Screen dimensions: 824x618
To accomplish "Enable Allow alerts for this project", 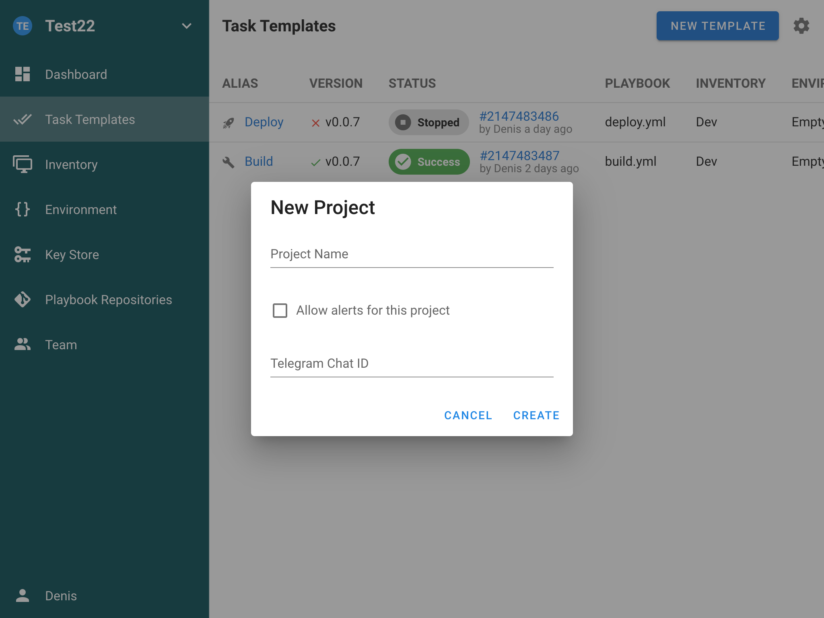I will tap(280, 311).
